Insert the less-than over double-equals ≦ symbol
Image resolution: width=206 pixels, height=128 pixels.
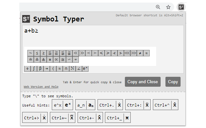click(50, 53)
